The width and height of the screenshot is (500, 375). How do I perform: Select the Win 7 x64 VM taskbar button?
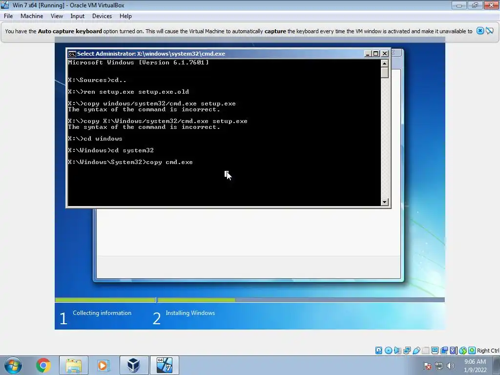pyautogui.click(x=165, y=365)
